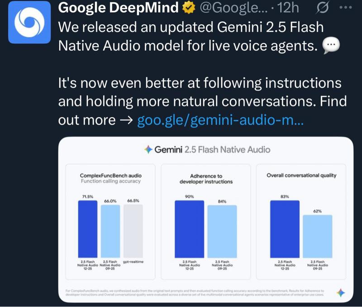Click the Gemini sparkle logo in chart title
362x307 pixels.
pyautogui.click(x=148, y=149)
